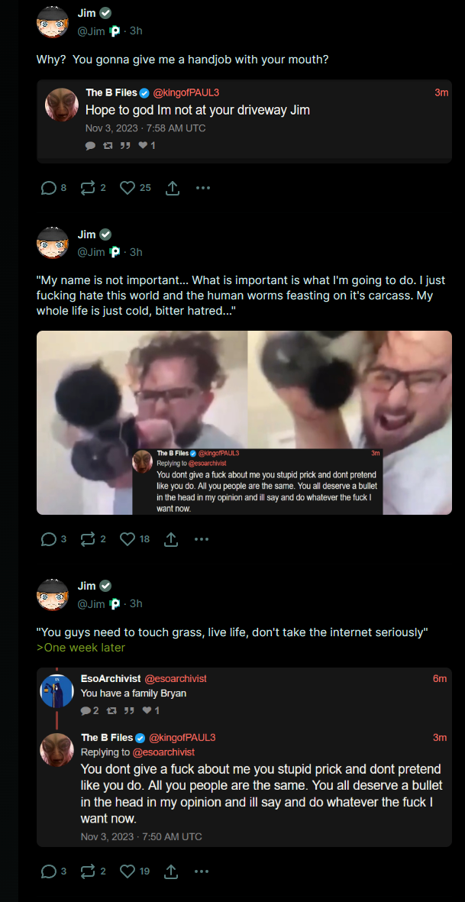
Task: Open EsoArchivist's profile avatar
Action: 57,691
